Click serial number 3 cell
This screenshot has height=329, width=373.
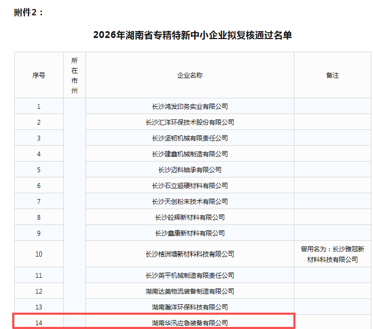point(39,138)
